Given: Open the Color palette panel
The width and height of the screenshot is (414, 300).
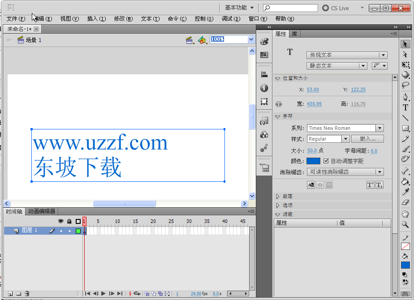Looking at the screenshot, I should [x=264, y=42].
